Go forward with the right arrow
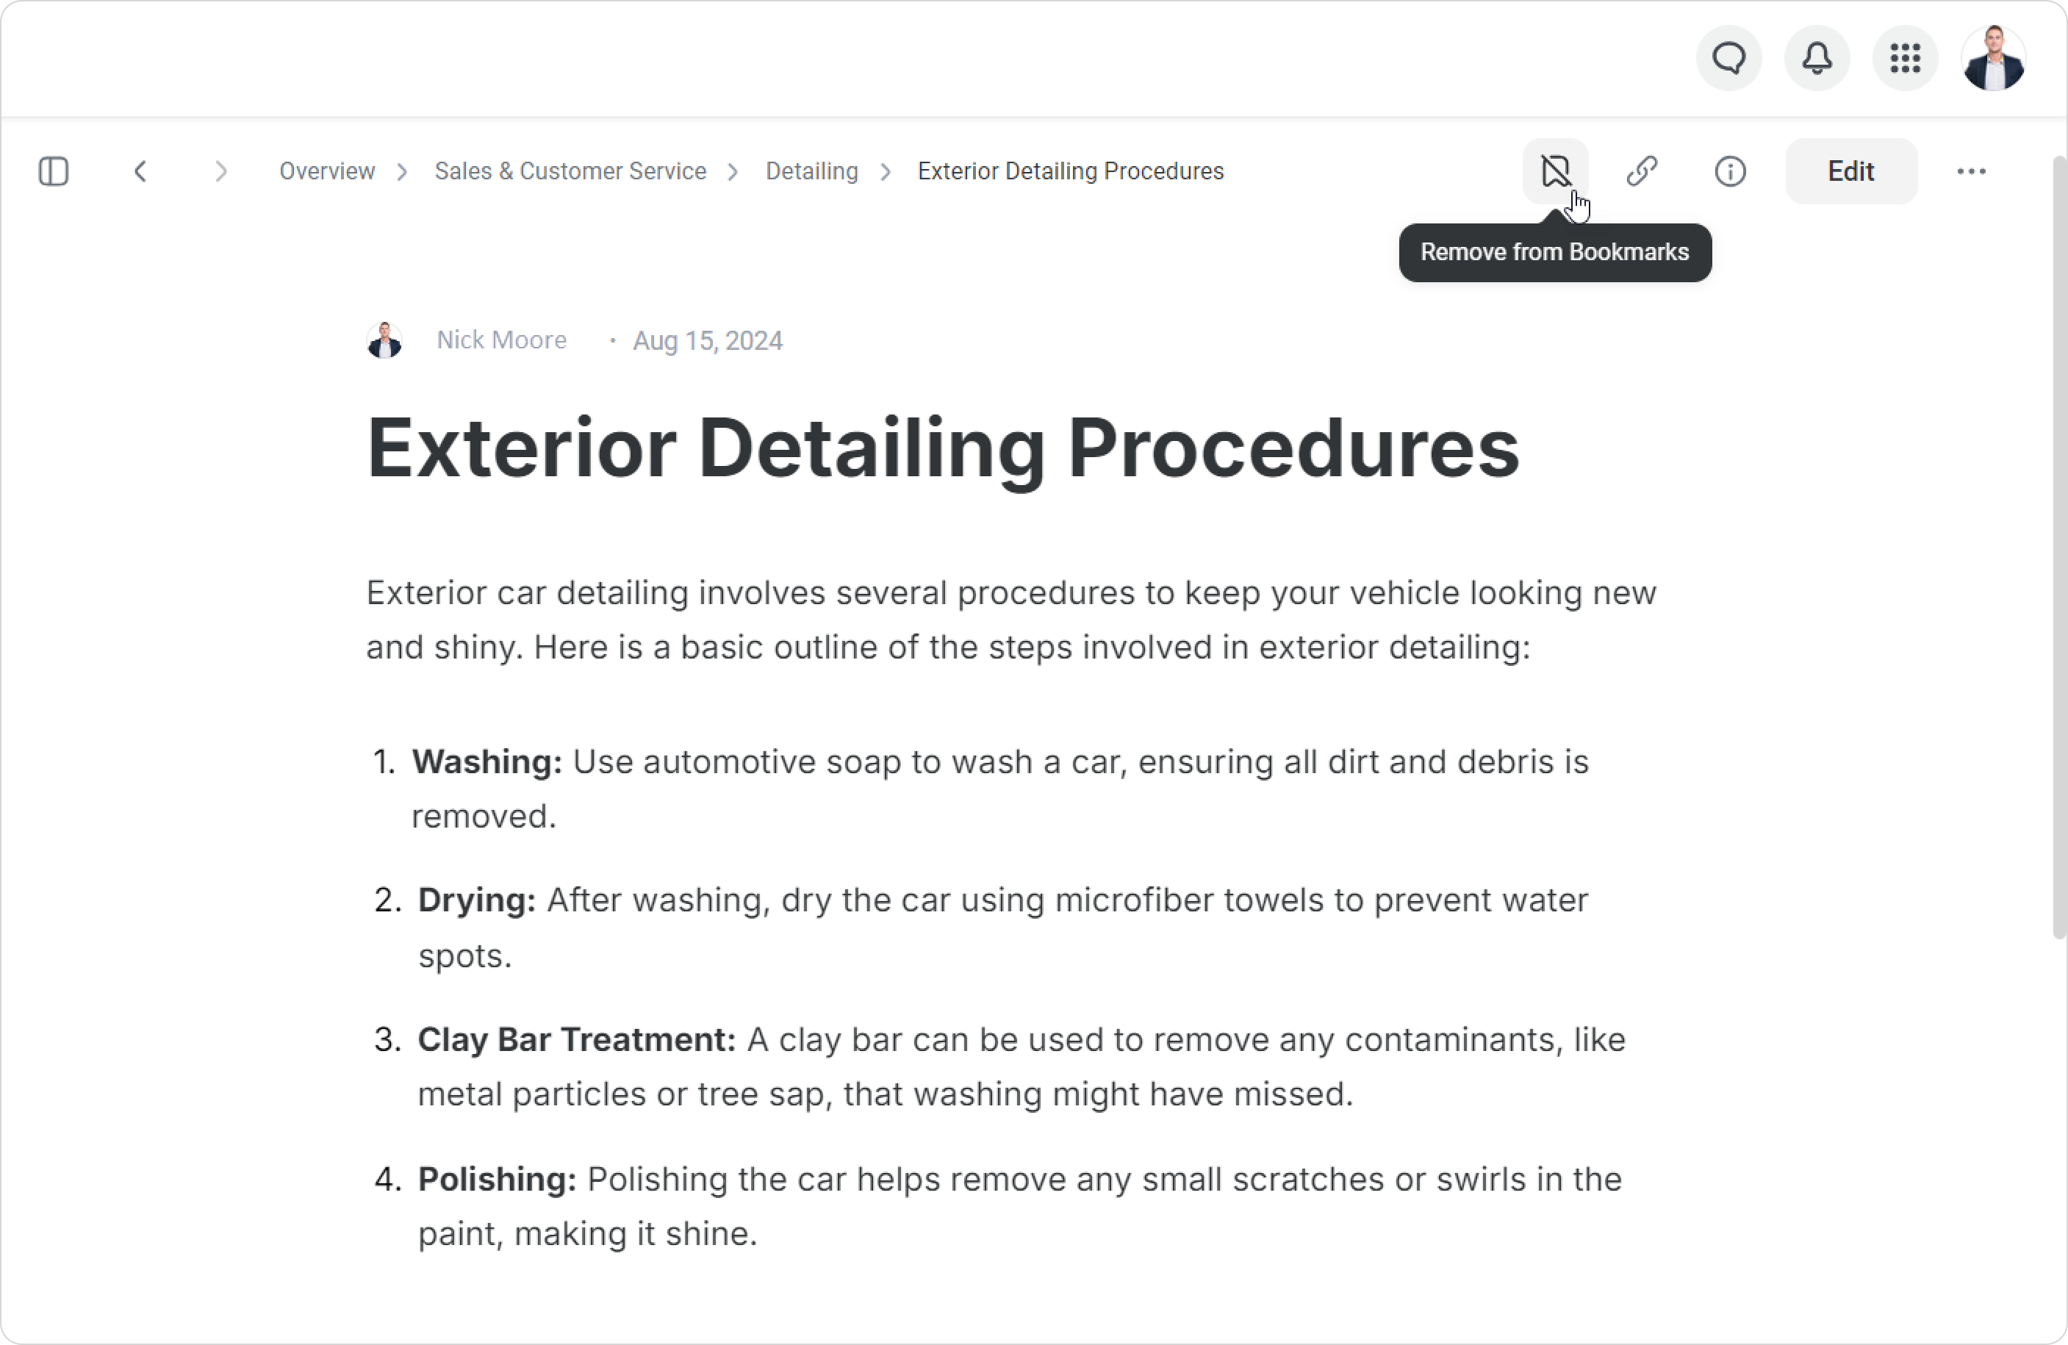 [220, 171]
